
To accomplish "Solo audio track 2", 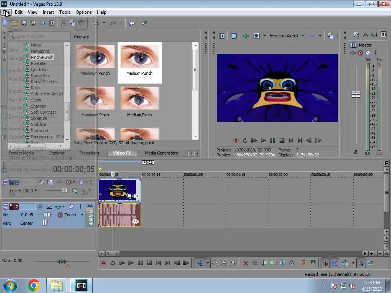I will (80, 206).
